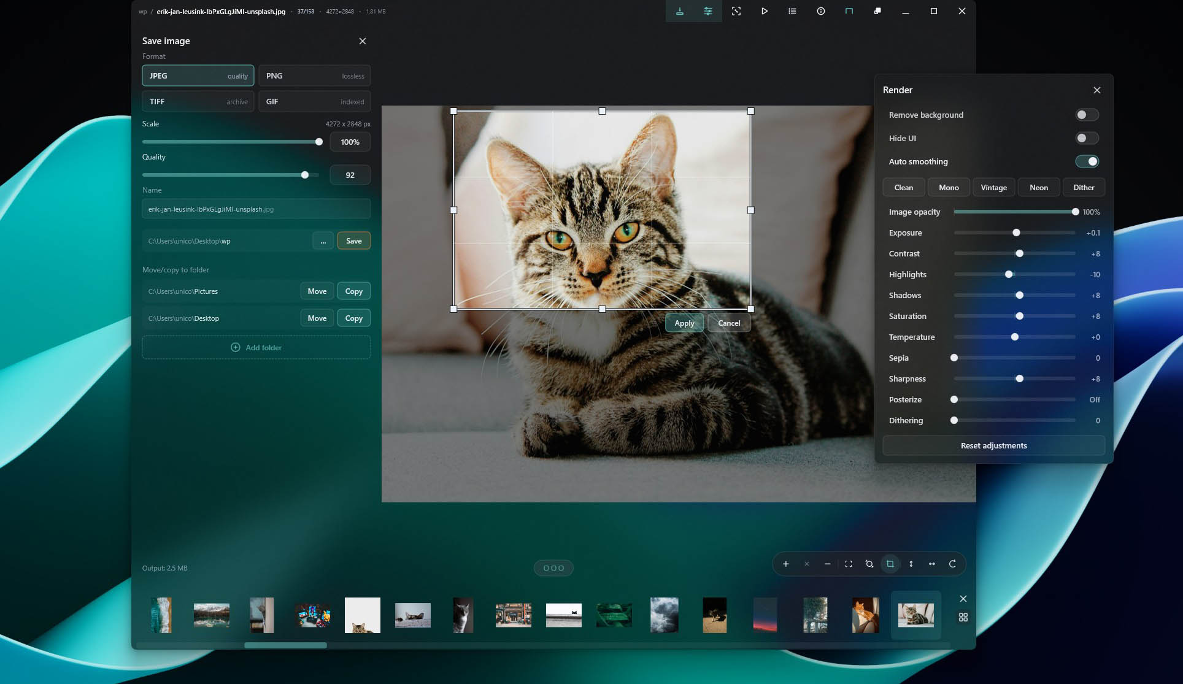Open the mountain lake thumbnail in filmstrip
The width and height of the screenshot is (1183, 684).
212,615
